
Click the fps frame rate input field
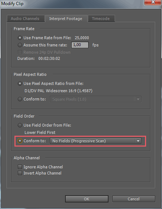pos(80,45)
